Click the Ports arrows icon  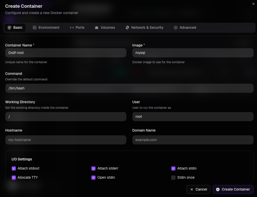(72, 28)
